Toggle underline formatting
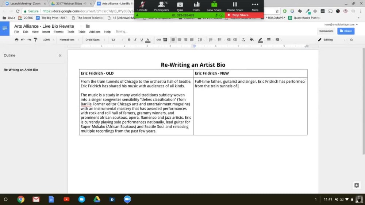365x205 pixels. 141,40
